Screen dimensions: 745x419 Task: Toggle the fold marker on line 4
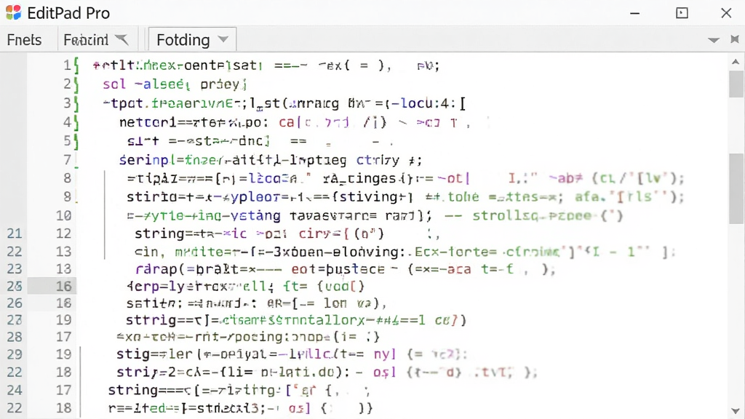76,122
